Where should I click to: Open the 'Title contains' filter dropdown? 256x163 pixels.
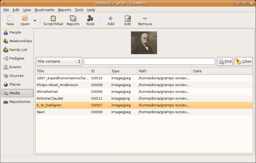point(59,61)
